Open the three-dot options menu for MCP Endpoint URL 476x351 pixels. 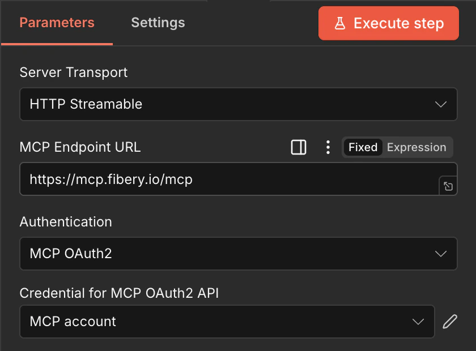click(x=328, y=147)
